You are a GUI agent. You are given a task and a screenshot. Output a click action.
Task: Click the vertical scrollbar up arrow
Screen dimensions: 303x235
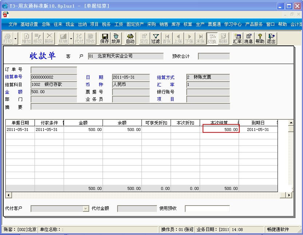291,123
